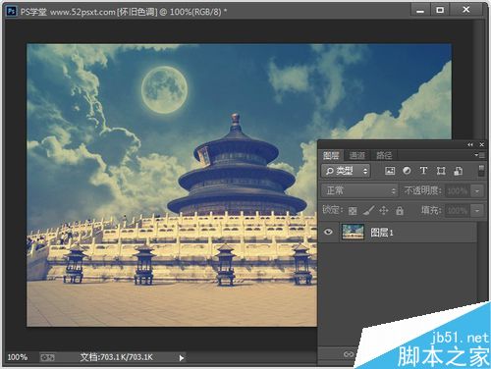Select the type layer filter icon
Viewport: 491px width, 369px height.
(423, 171)
